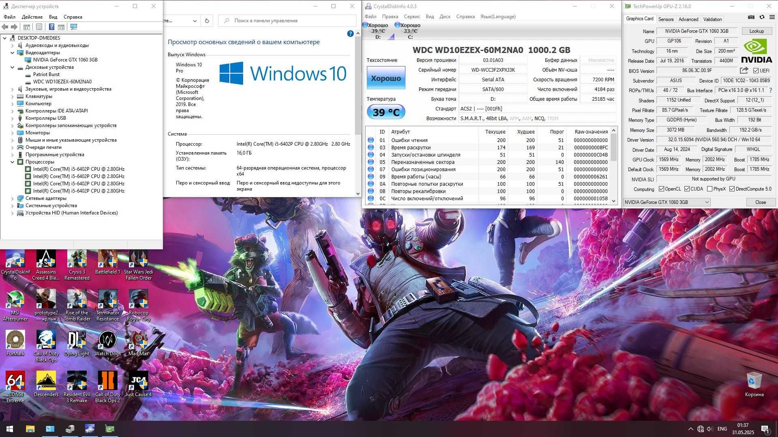Click the Lookup button in GPU-Z
Screen dimensions: 778x437
point(757,31)
